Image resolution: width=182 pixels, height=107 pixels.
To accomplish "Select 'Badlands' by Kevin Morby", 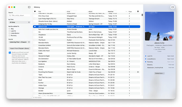I will pos(87,64).
